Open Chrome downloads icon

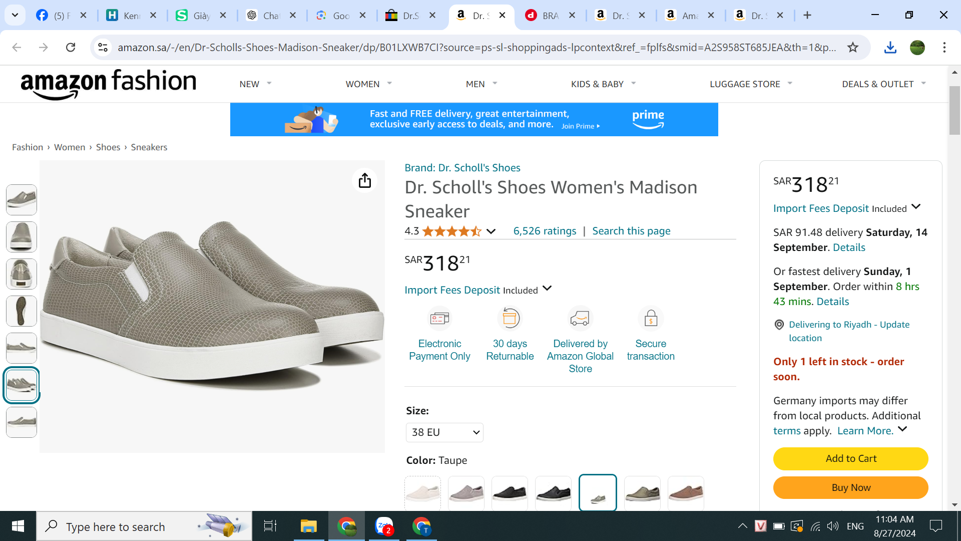point(890,47)
